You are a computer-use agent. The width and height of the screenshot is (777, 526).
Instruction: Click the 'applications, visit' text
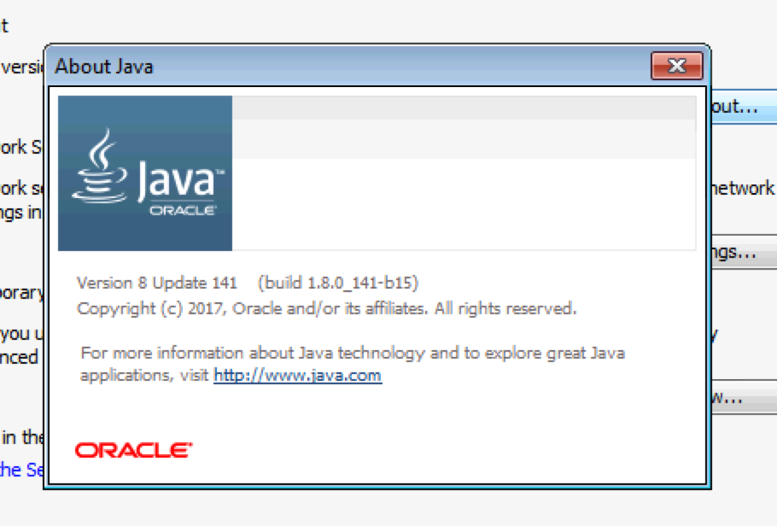[x=145, y=376]
